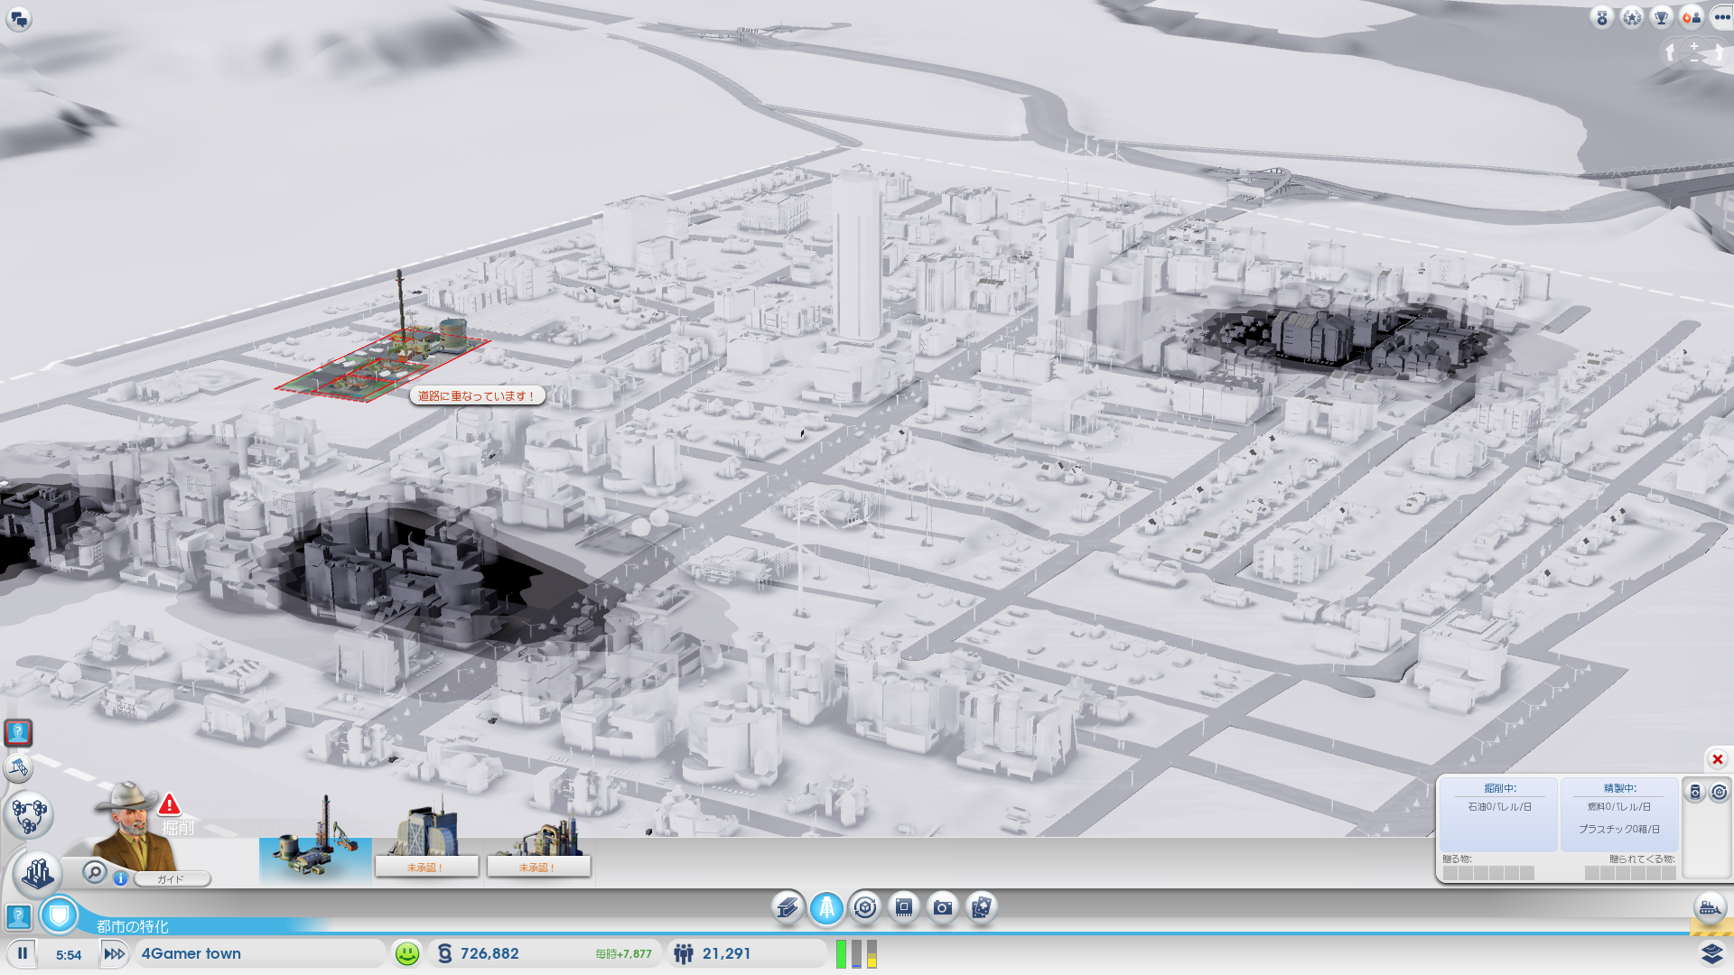Select the drilling oil derrick specialization
Screen dimensions: 1734x975
click(826, 907)
